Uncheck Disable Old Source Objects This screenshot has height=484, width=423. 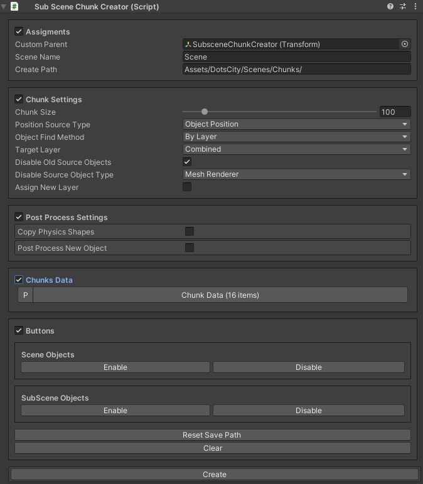tap(187, 162)
